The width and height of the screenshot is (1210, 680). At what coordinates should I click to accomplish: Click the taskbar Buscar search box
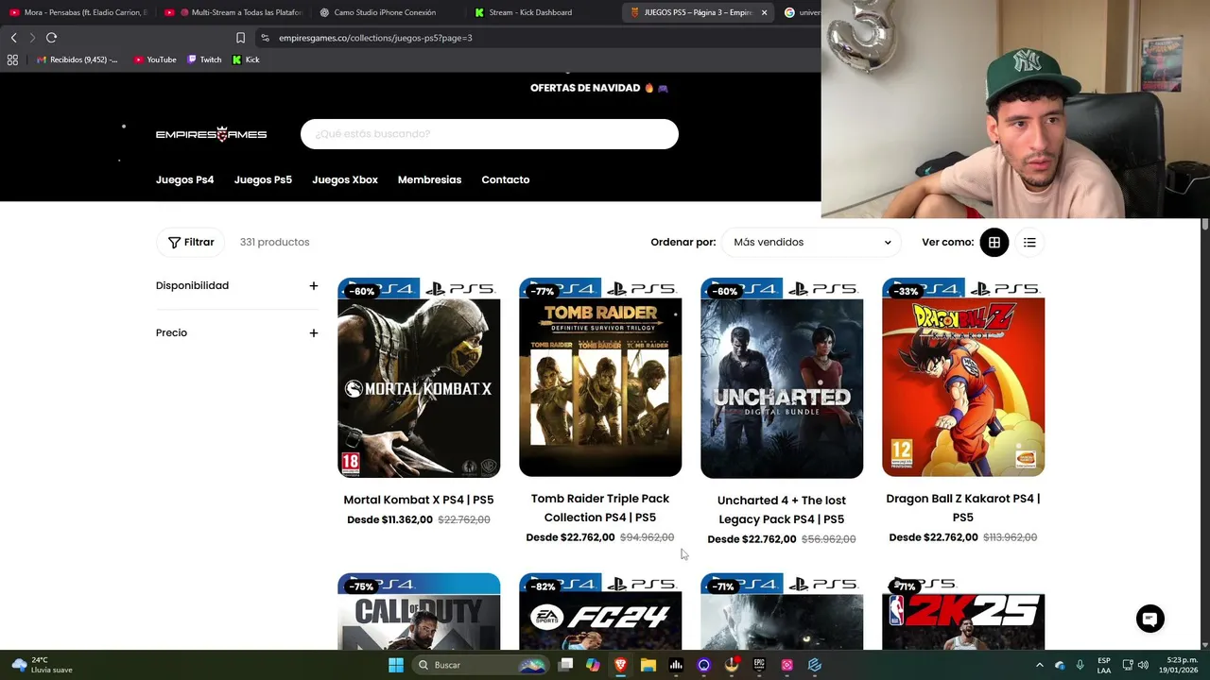(x=482, y=665)
